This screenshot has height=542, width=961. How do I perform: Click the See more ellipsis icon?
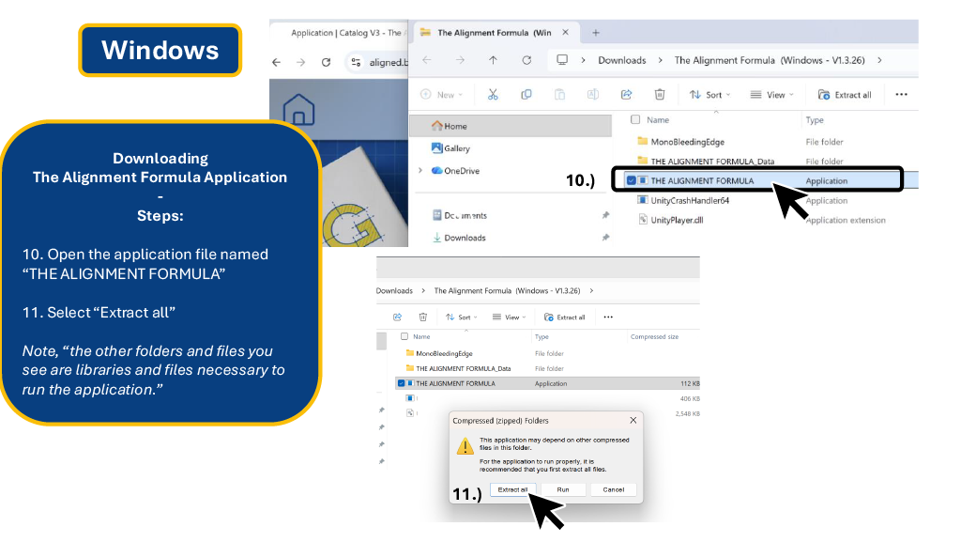click(x=902, y=95)
